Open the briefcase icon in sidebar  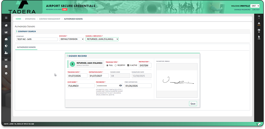pyautogui.click(x=6, y=39)
